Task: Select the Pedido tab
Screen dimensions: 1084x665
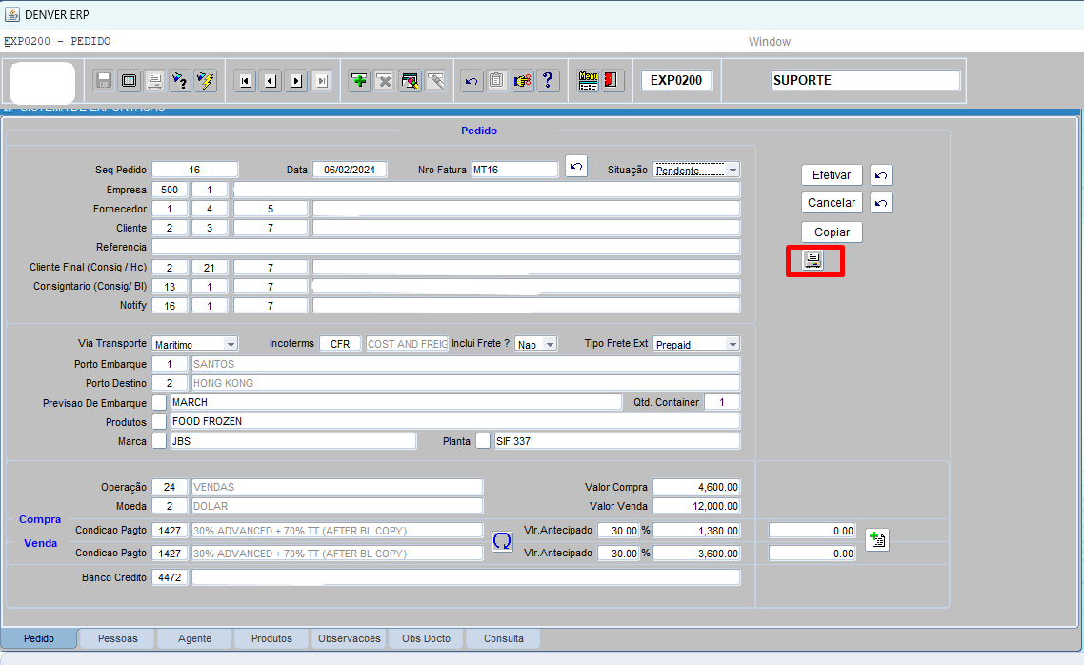Action: pos(39,638)
